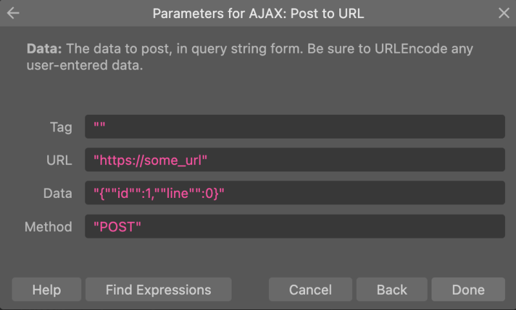
Task: Cancel the parameter editing
Action: tap(310, 289)
